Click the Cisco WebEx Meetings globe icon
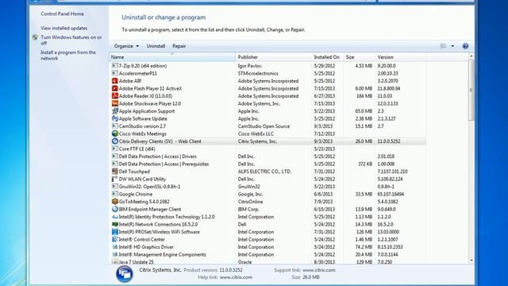The height and width of the screenshot is (286, 508). pyautogui.click(x=114, y=133)
